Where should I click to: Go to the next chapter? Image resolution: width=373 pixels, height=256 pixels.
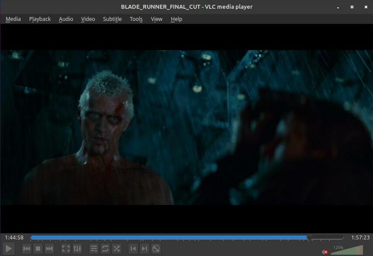pyautogui.click(x=145, y=249)
